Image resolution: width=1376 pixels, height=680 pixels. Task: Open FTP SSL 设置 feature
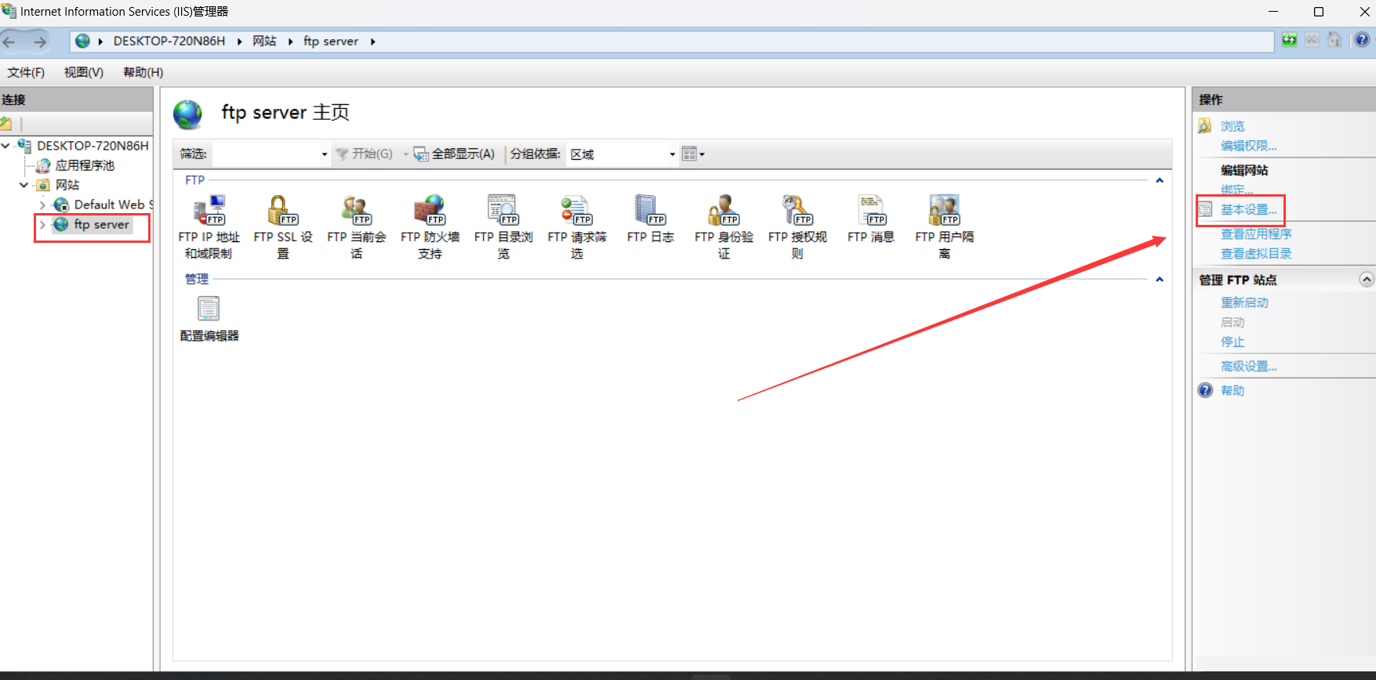pos(282,226)
